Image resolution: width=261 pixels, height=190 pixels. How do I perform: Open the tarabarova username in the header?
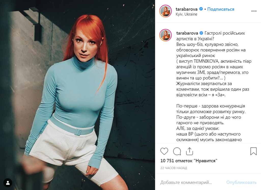[187, 9]
